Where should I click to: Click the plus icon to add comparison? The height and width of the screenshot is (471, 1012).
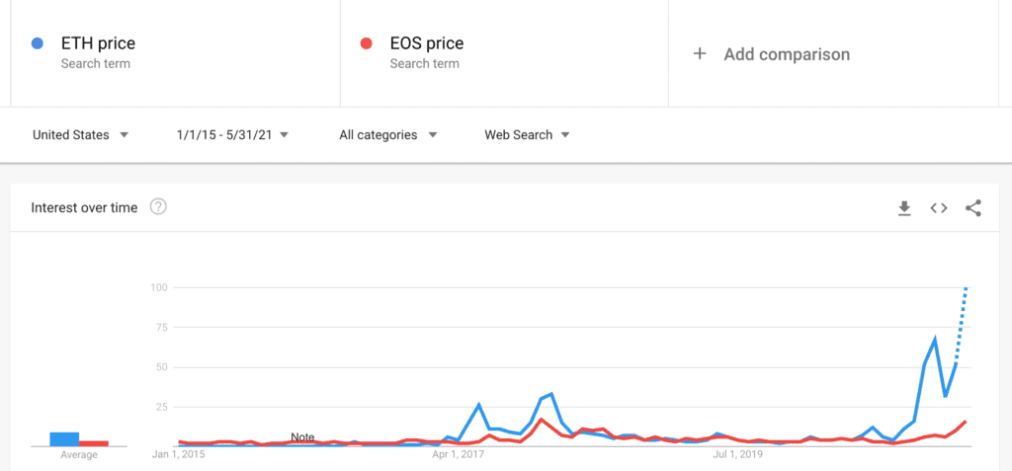(x=700, y=53)
